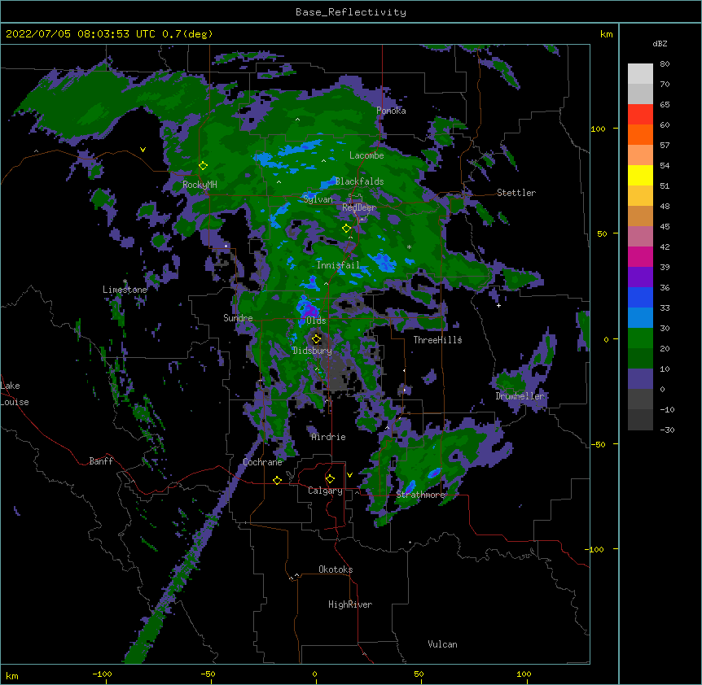Select the -30 value in dBZ legend
Image resolution: width=702 pixels, height=685 pixels.
click(x=667, y=430)
